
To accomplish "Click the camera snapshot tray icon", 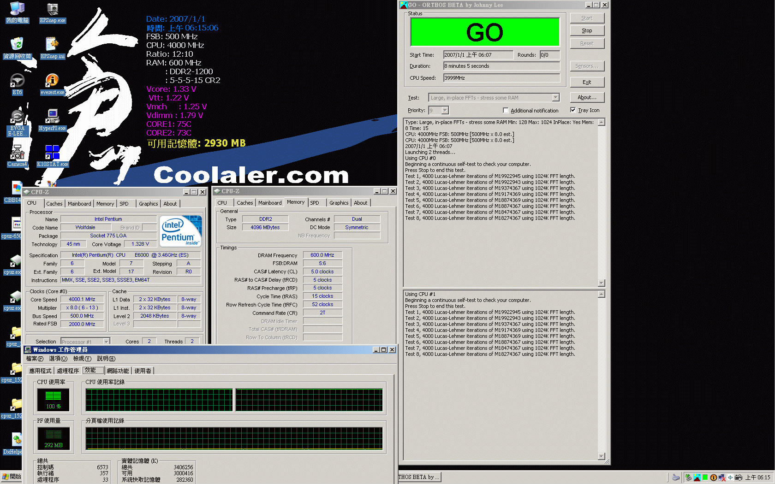I will point(738,478).
